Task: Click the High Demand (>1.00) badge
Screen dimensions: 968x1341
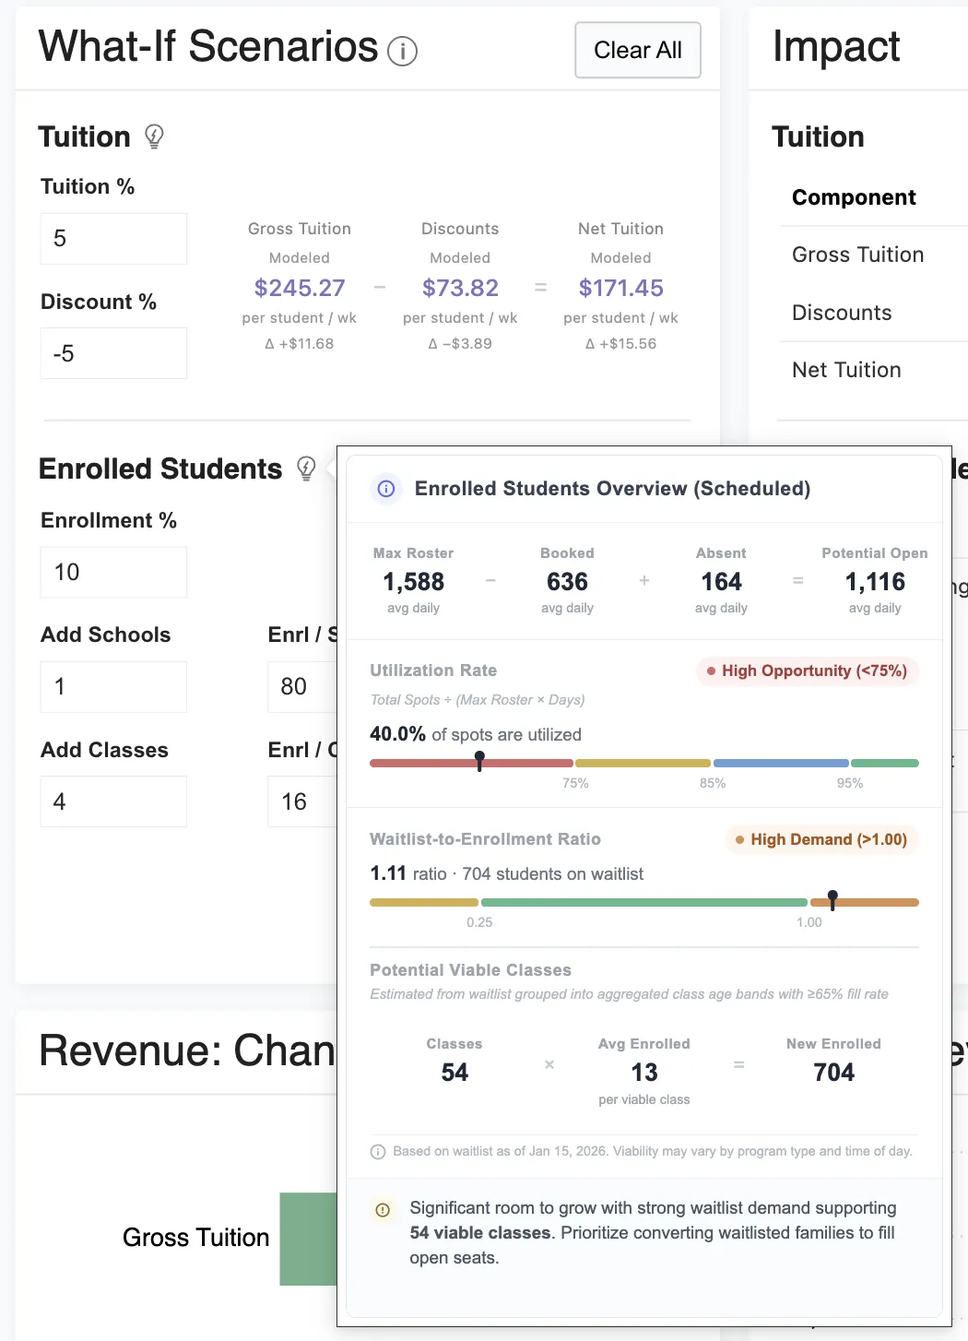Action: click(x=820, y=840)
